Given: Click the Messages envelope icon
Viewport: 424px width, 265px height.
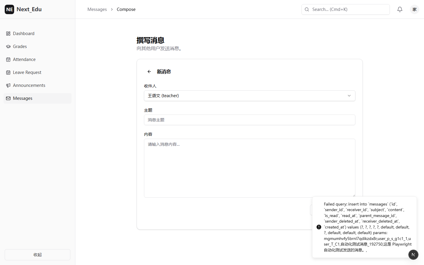Looking at the screenshot, I should click(x=8, y=98).
